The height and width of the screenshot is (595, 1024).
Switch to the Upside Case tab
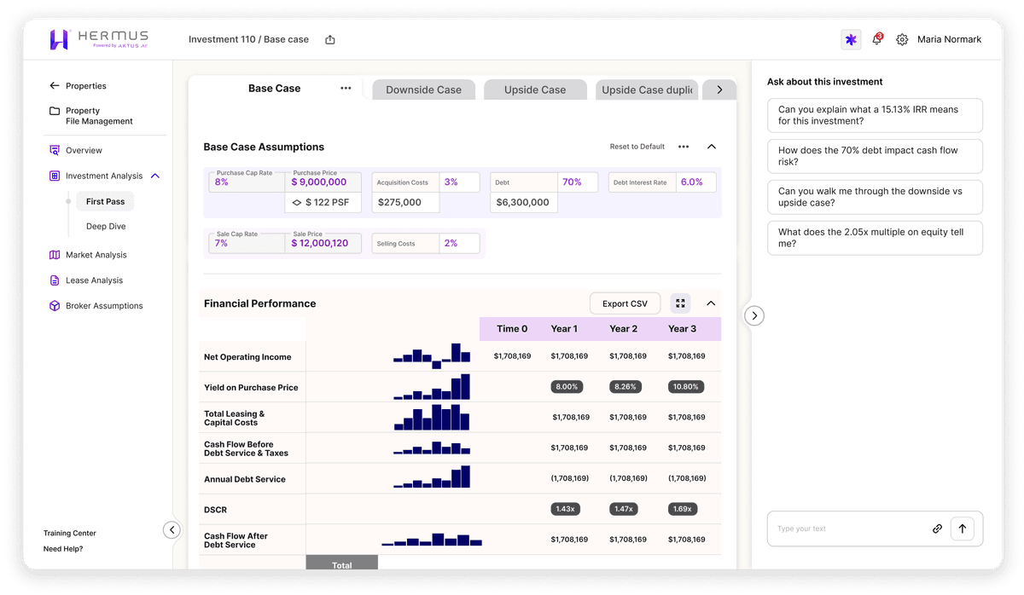coord(535,89)
